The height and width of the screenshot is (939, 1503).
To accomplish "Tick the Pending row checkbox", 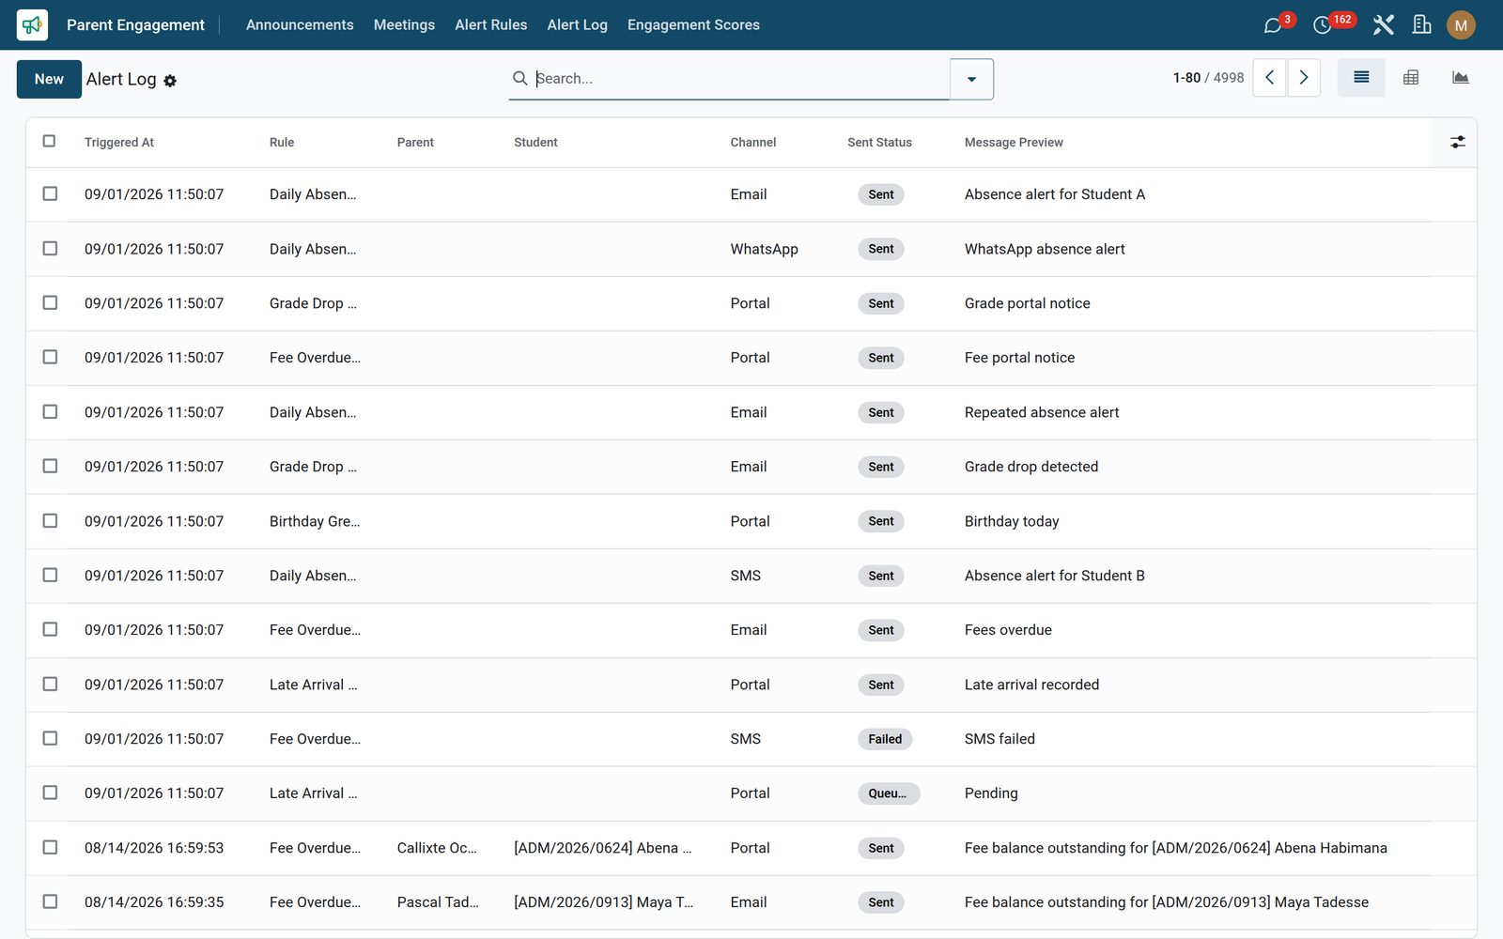I will click(x=50, y=793).
